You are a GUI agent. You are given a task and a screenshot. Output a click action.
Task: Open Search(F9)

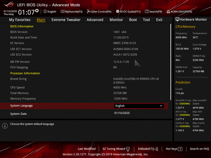tap(153, 12)
